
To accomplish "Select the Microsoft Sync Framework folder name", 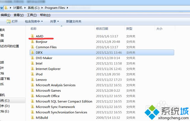I will pos(55,107).
